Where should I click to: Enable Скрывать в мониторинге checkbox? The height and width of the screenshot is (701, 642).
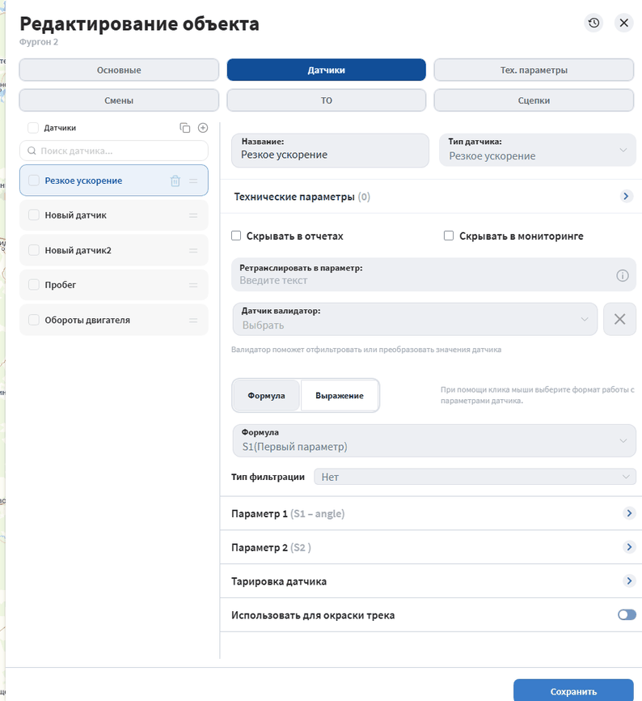point(449,236)
